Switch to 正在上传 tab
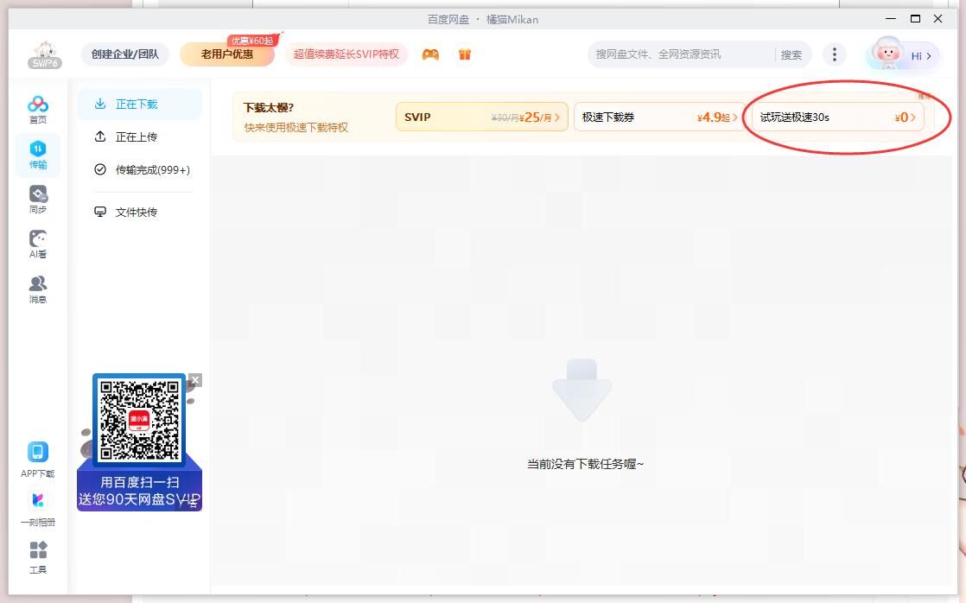 pos(137,137)
